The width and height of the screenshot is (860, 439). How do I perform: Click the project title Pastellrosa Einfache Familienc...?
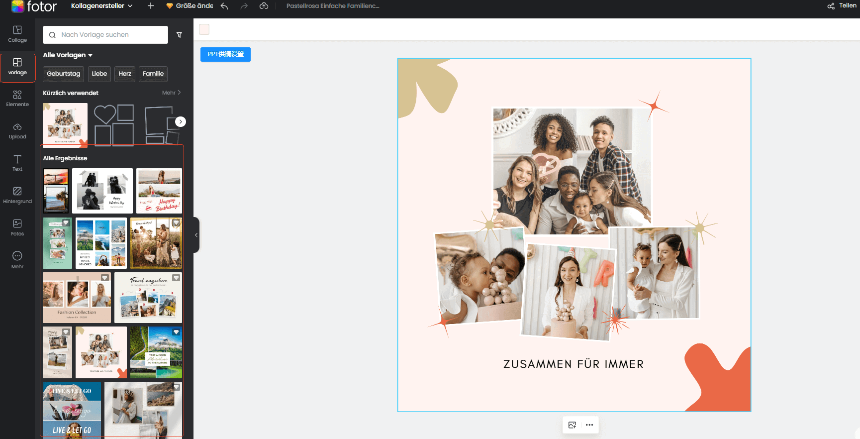333,6
